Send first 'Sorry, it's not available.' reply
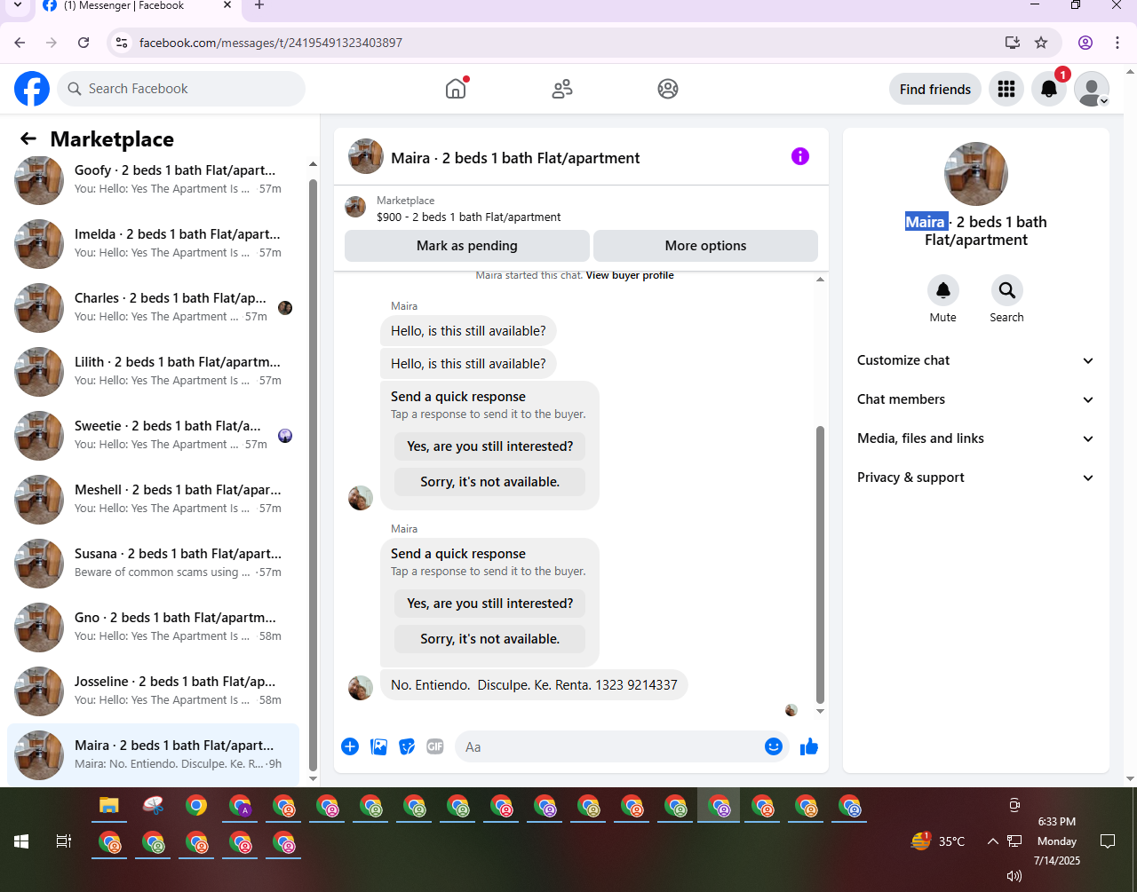The image size is (1137, 892). pyautogui.click(x=490, y=482)
